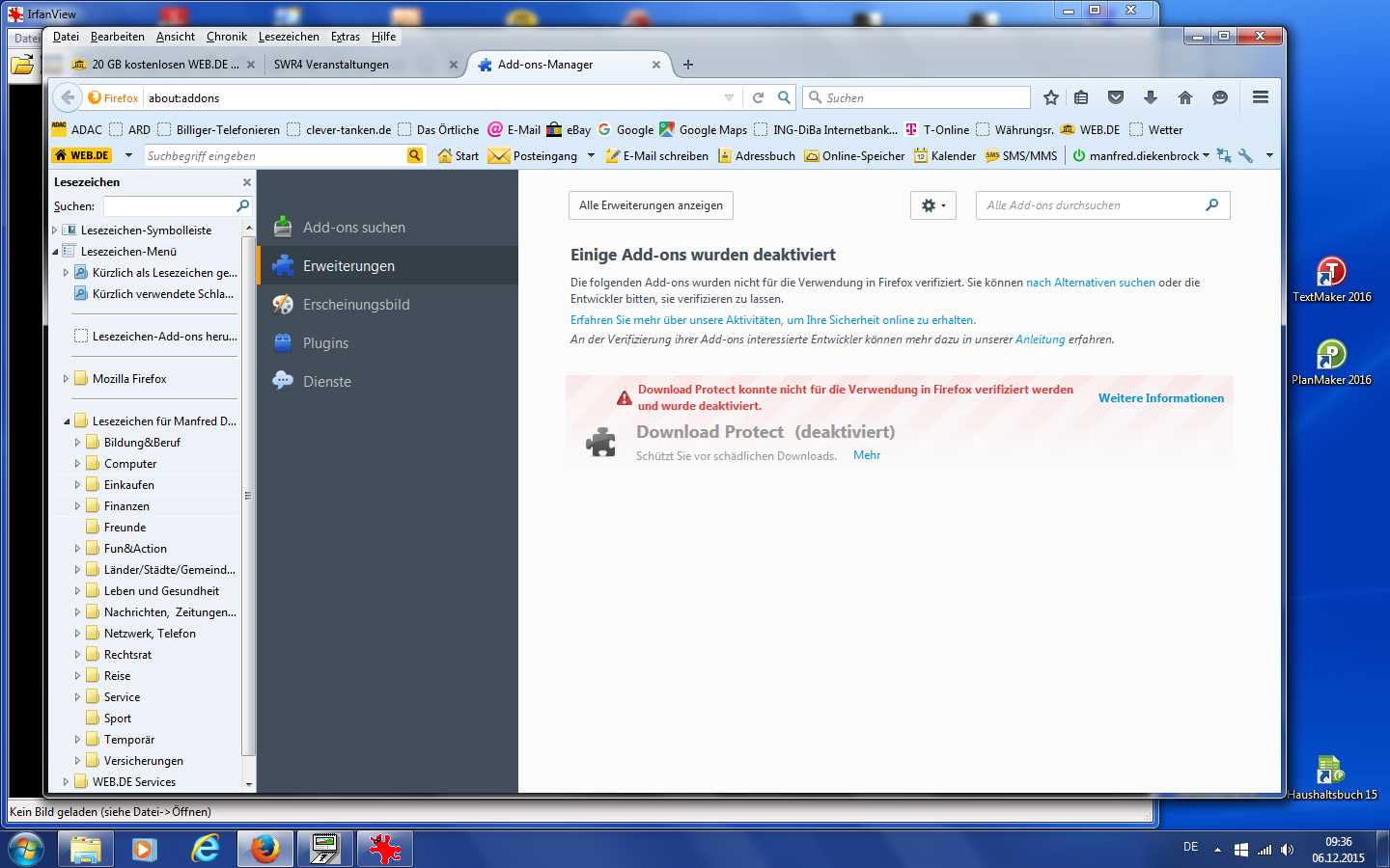Click the bookmark star icon in toolbar
This screenshot has width=1390, height=868.
[x=1051, y=97]
